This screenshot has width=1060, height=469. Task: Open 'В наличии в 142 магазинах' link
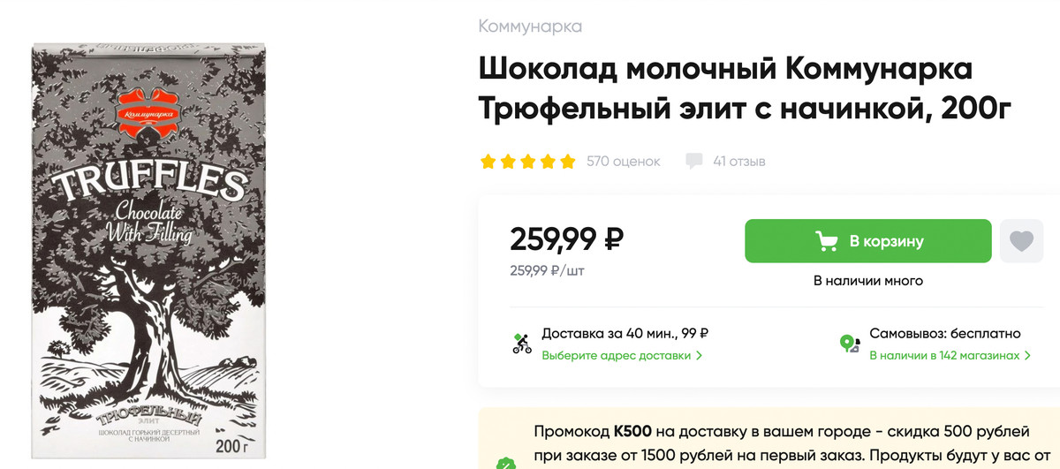pyautogui.click(x=944, y=356)
